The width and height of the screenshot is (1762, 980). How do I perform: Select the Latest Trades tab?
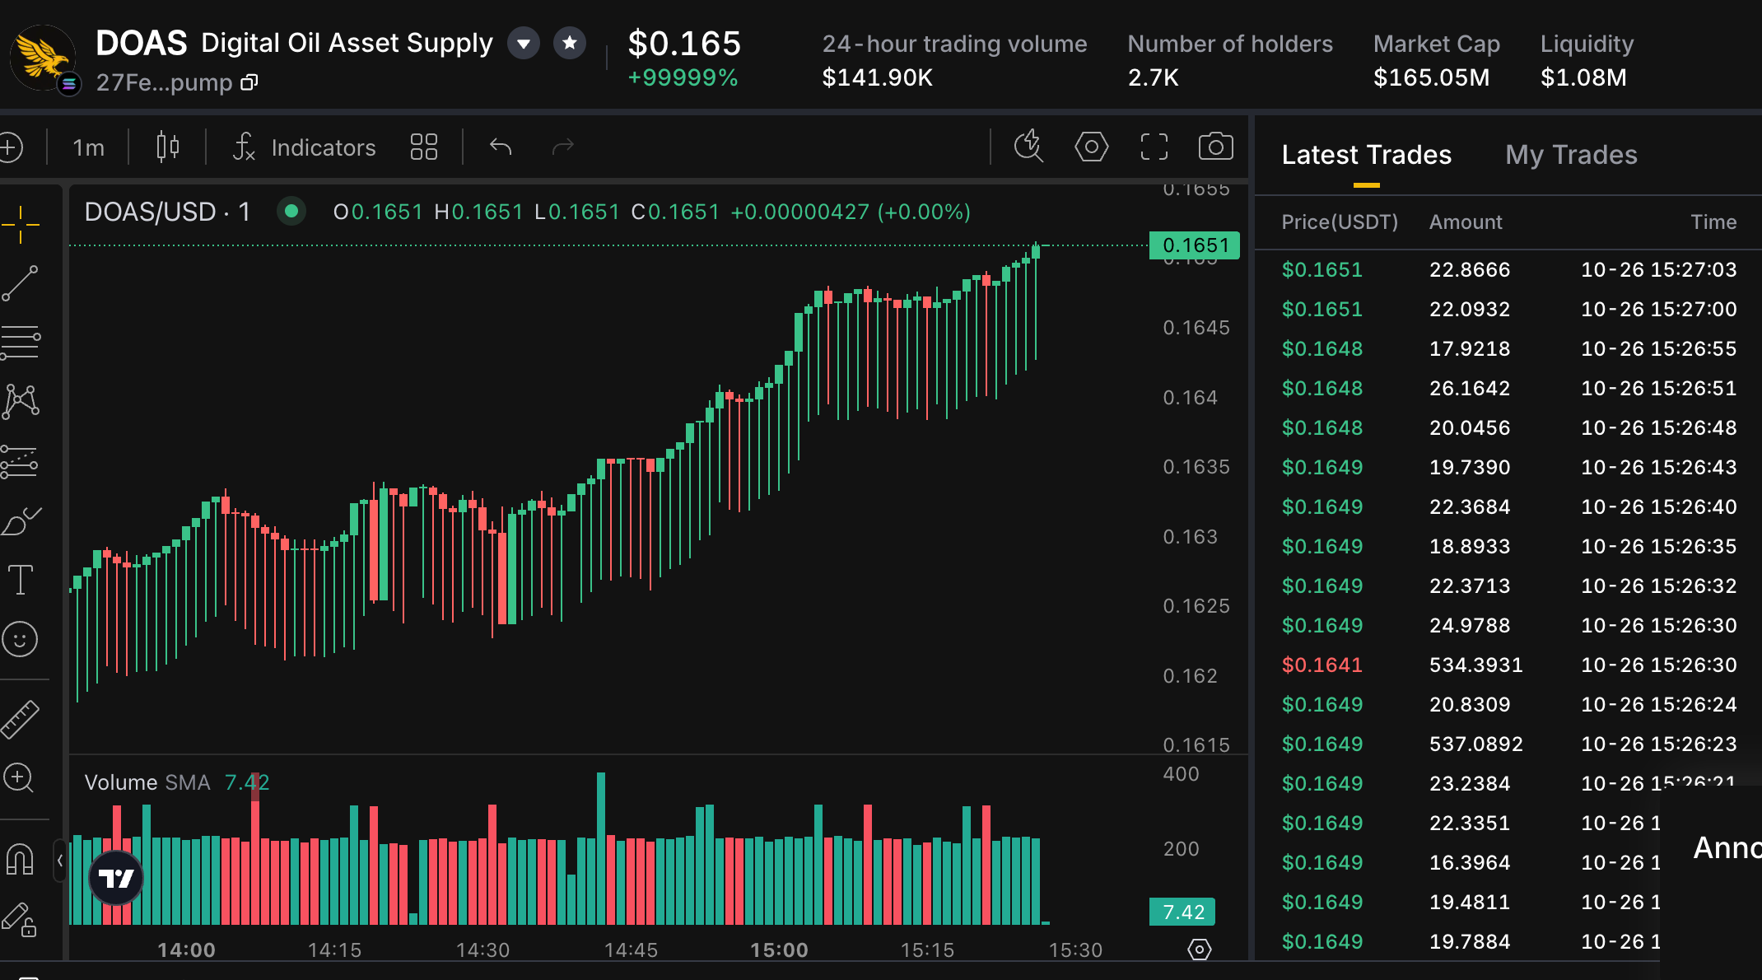pos(1367,155)
